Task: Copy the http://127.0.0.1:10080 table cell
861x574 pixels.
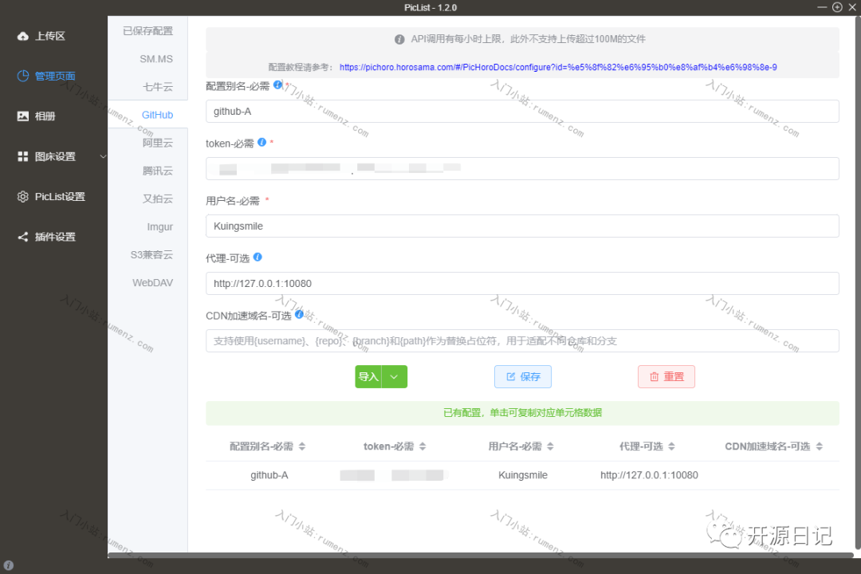Action: [649, 475]
